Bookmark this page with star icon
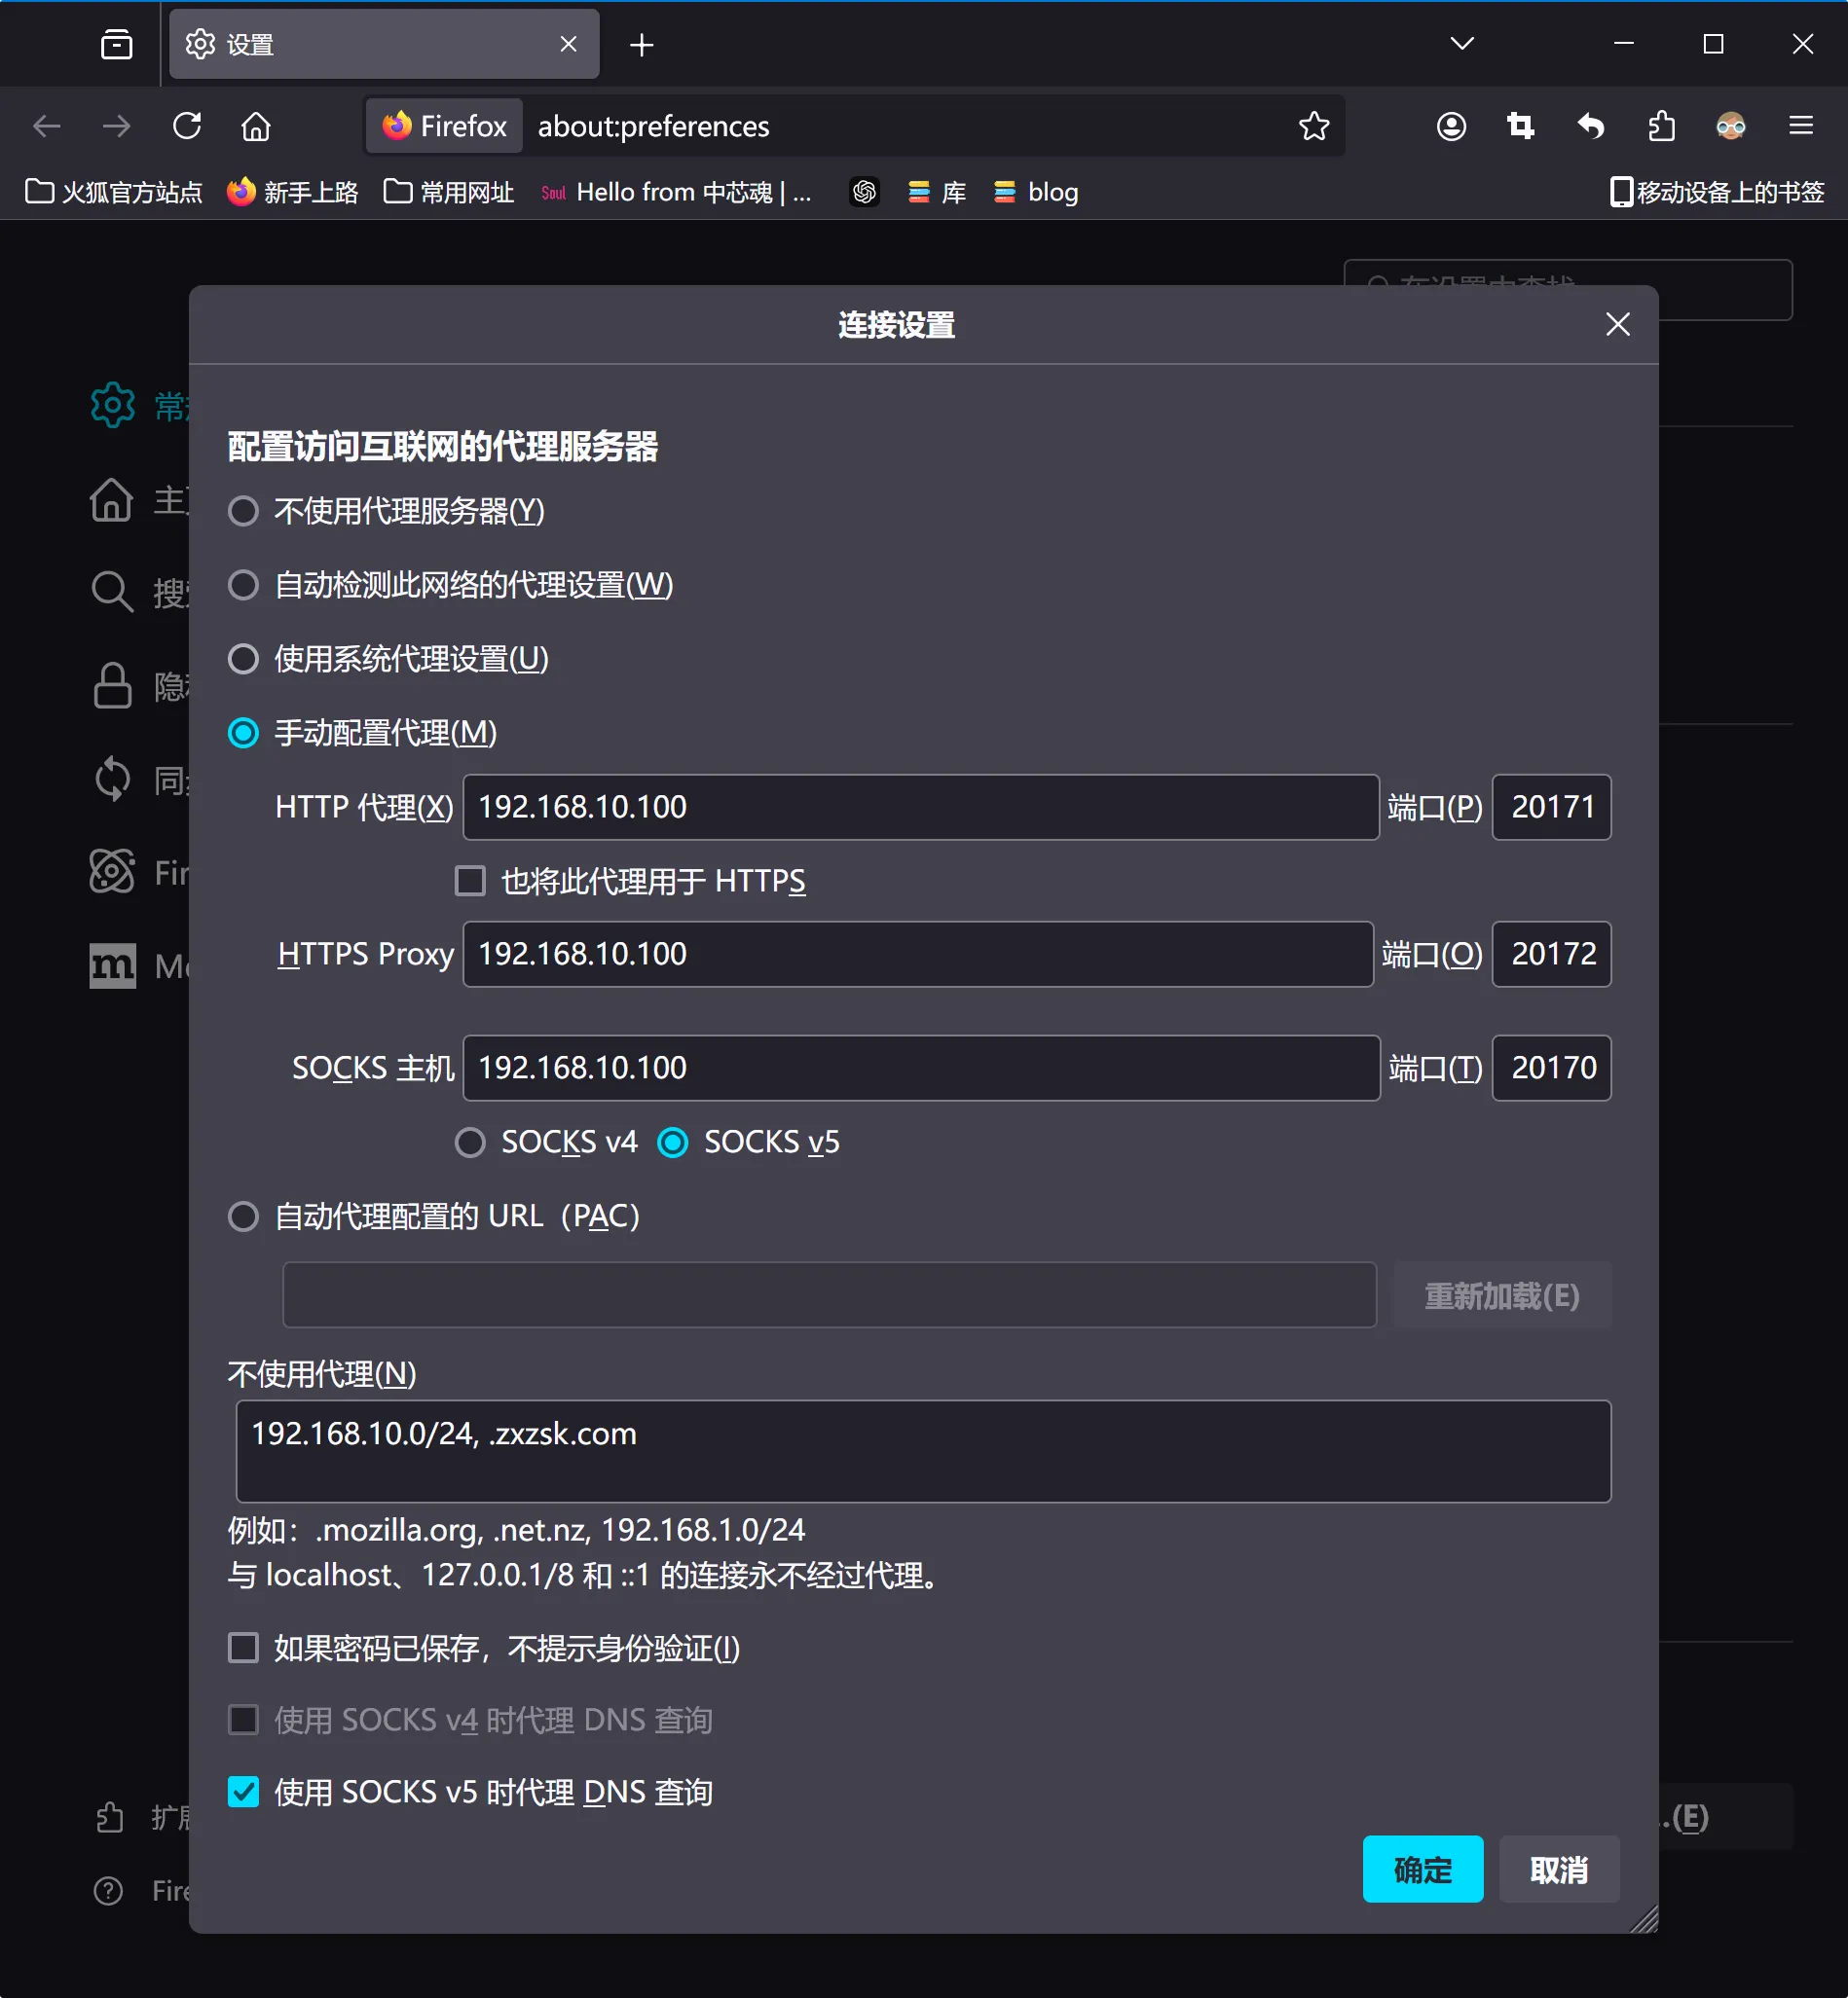1848x1998 pixels. coord(1313,126)
